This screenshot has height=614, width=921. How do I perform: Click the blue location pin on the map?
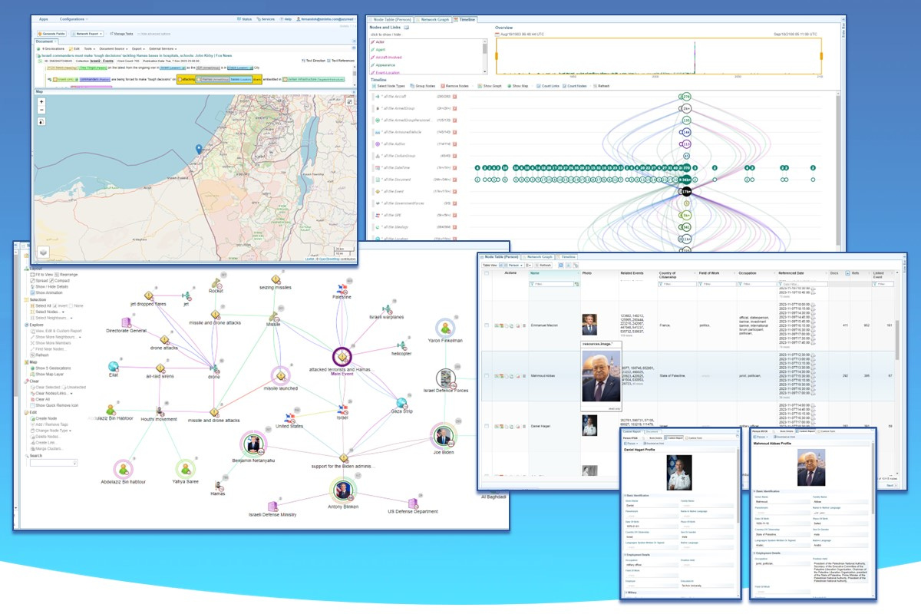point(199,150)
